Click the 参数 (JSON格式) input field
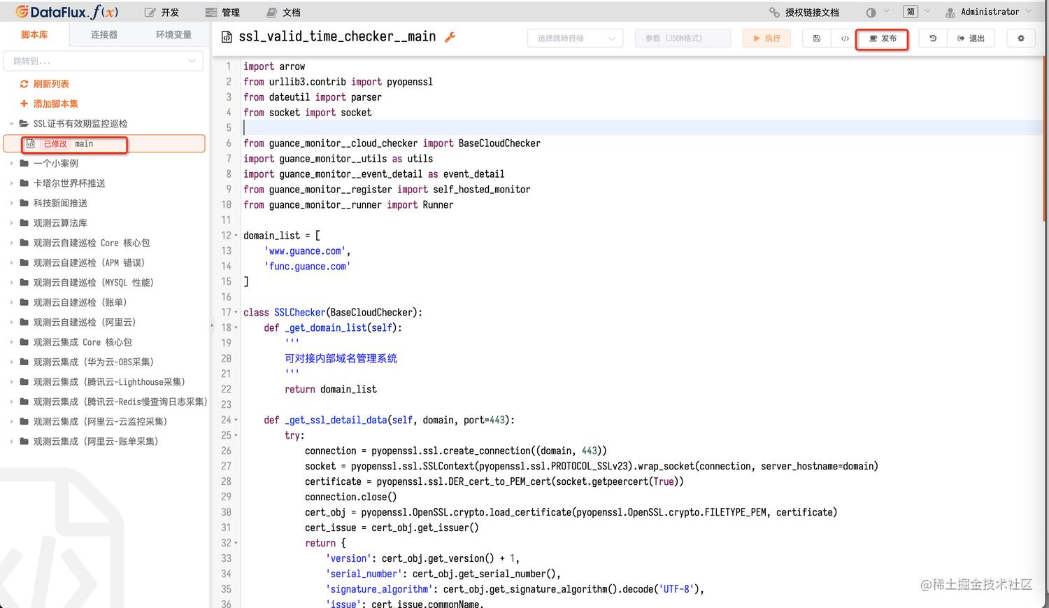This screenshot has width=1049, height=608. click(x=683, y=38)
